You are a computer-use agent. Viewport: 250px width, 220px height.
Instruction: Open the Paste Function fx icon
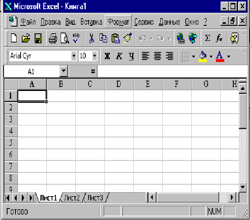coord(219,38)
